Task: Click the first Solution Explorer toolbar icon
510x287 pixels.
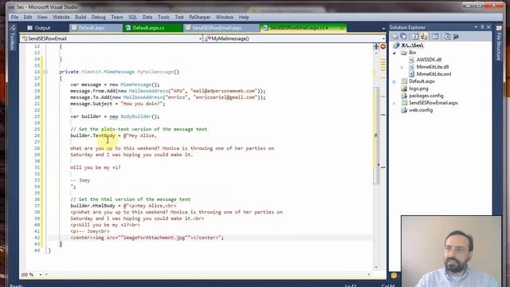Action: point(395,37)
